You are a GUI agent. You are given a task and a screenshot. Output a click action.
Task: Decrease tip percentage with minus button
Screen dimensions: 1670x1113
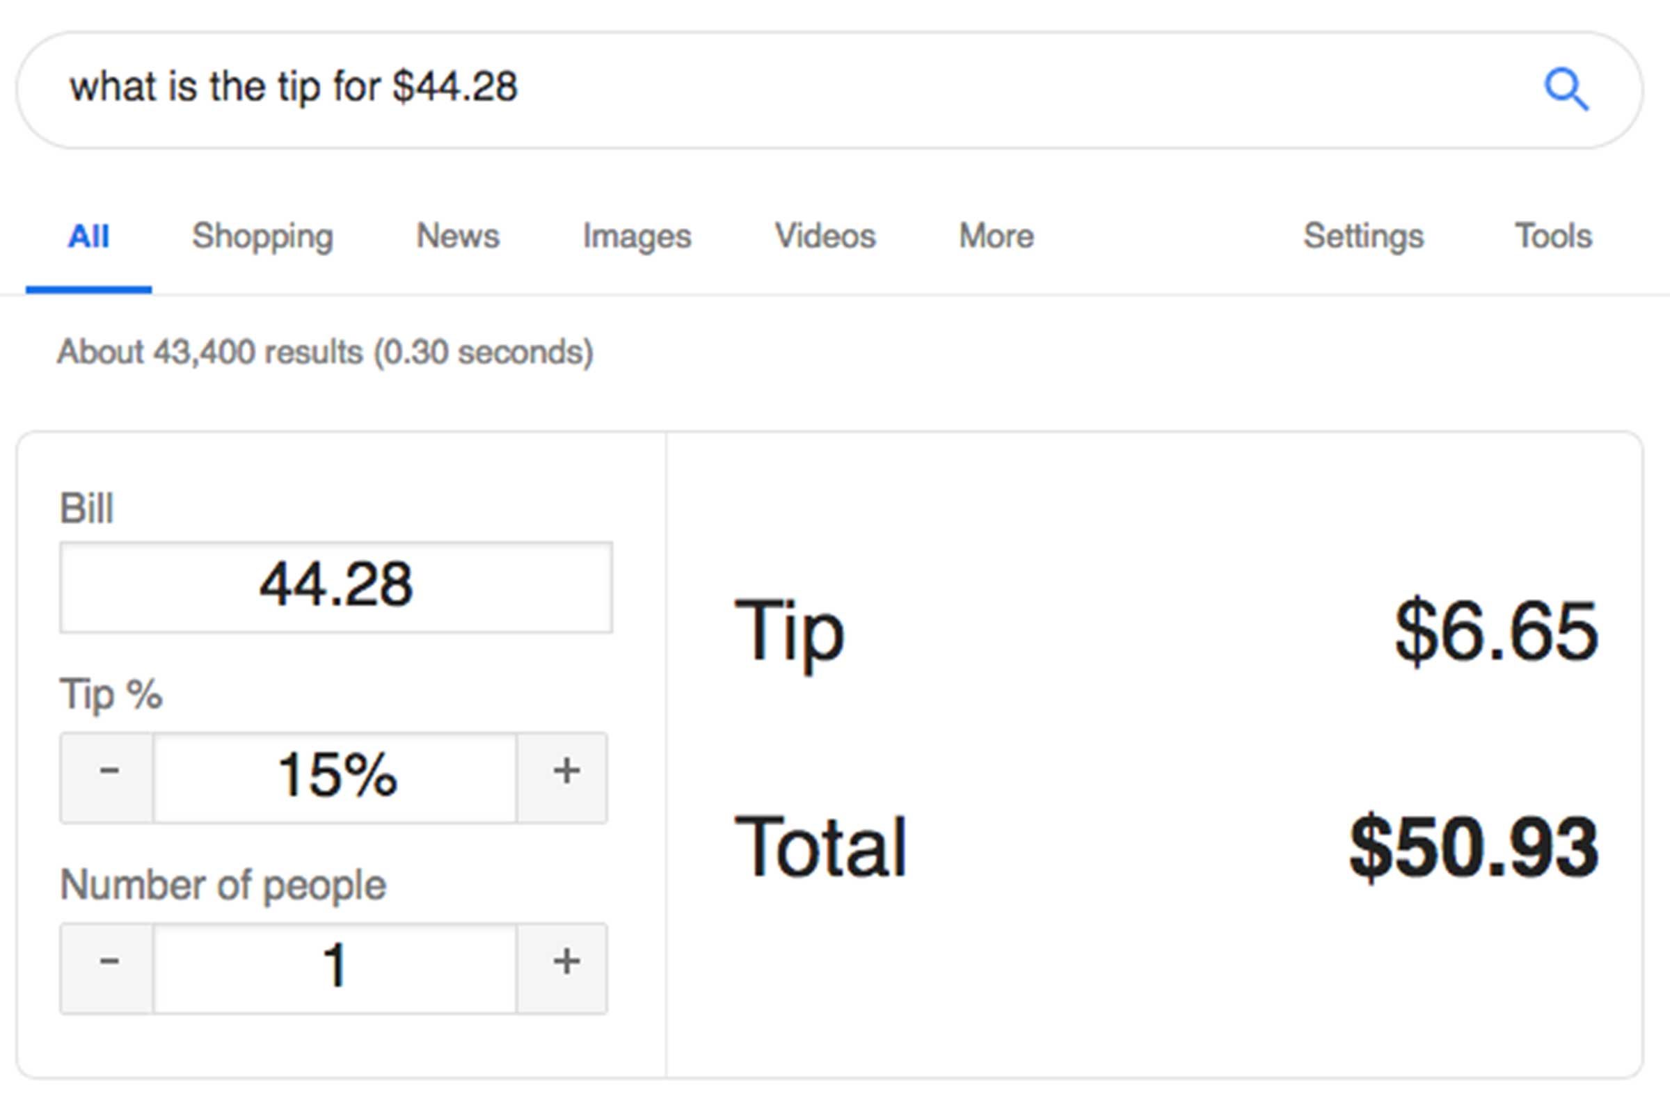pos(108,777)
